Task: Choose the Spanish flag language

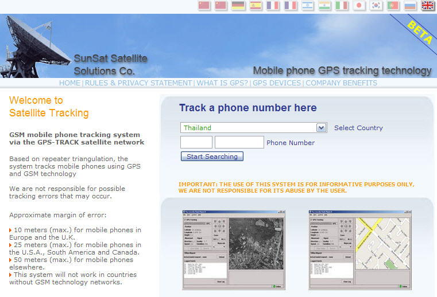Action: [x=256, y=6]
